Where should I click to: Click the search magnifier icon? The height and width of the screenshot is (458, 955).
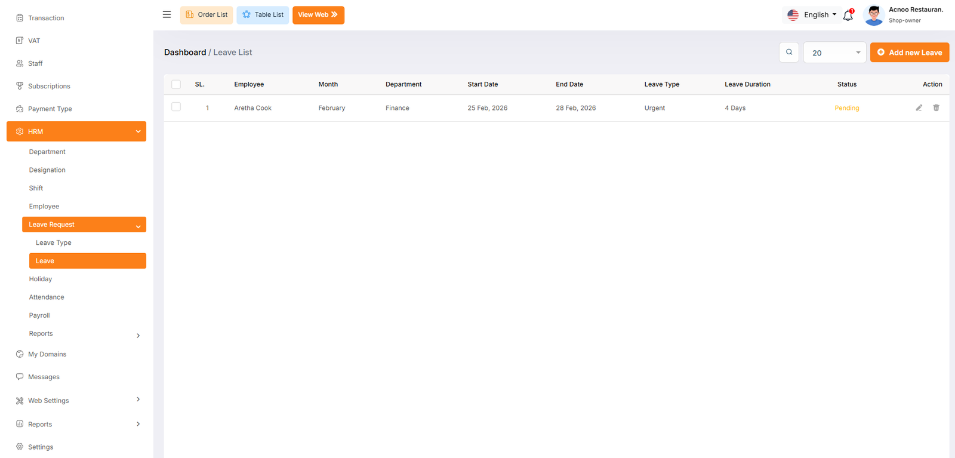(x=788, y=53)
